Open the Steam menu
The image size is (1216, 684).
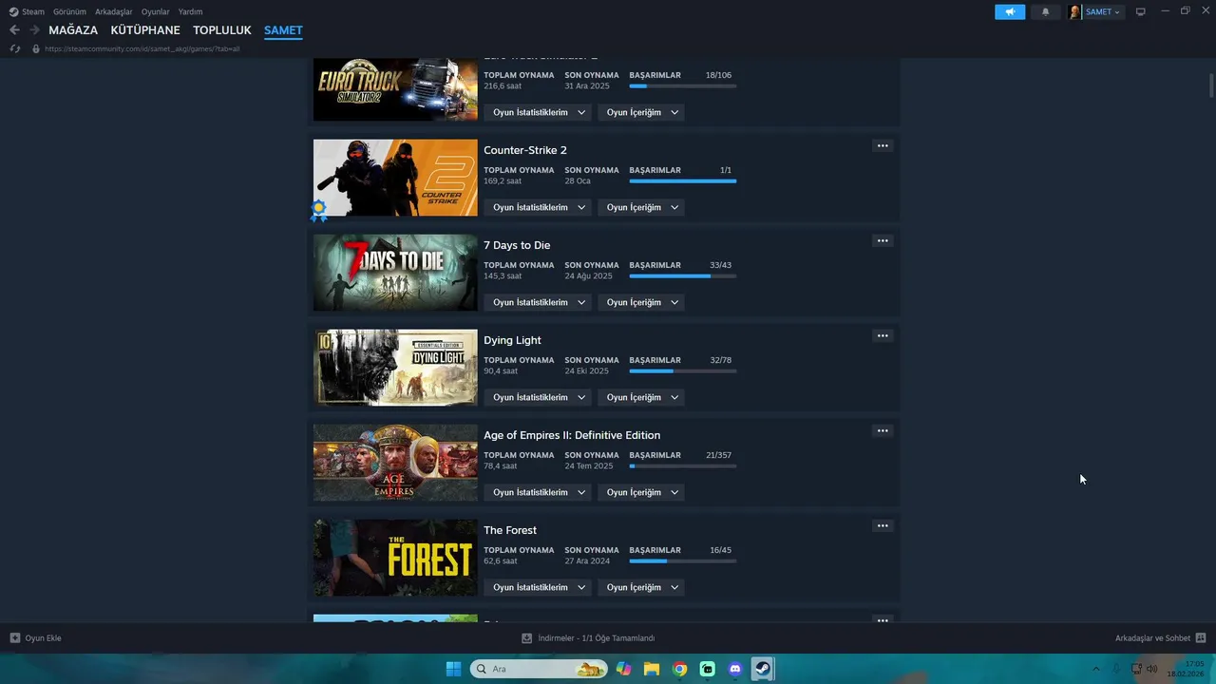33,11
